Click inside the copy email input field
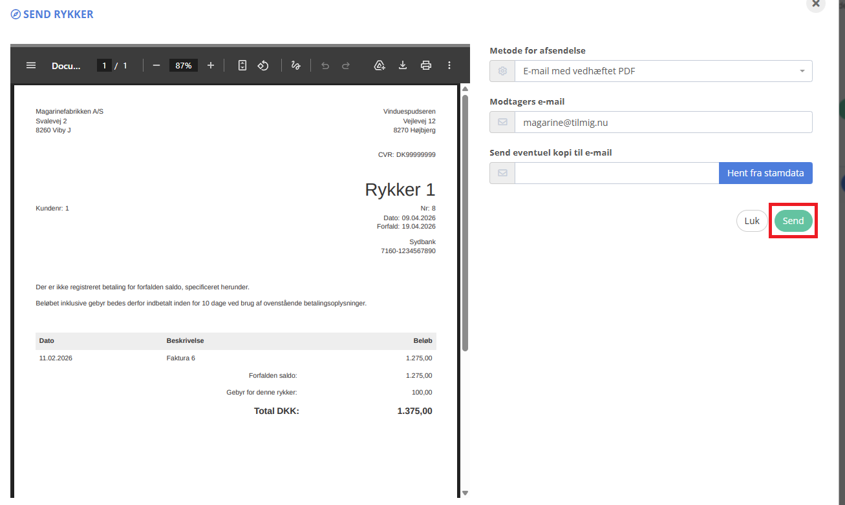The width and height of the screenshot is (845, 505). [x=614, y=172]
